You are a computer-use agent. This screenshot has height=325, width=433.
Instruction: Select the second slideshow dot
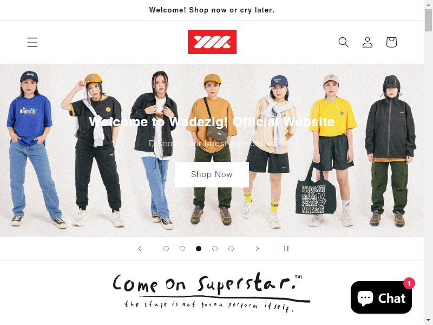(x=182, y=249)
